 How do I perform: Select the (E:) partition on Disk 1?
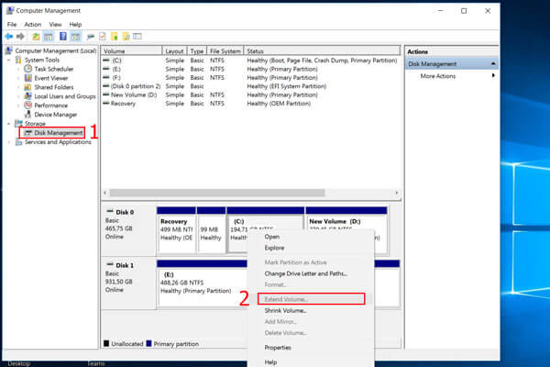(203, 284)
